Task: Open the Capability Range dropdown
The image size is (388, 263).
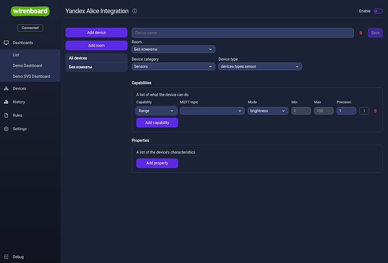Action: (x=156, y=111)
